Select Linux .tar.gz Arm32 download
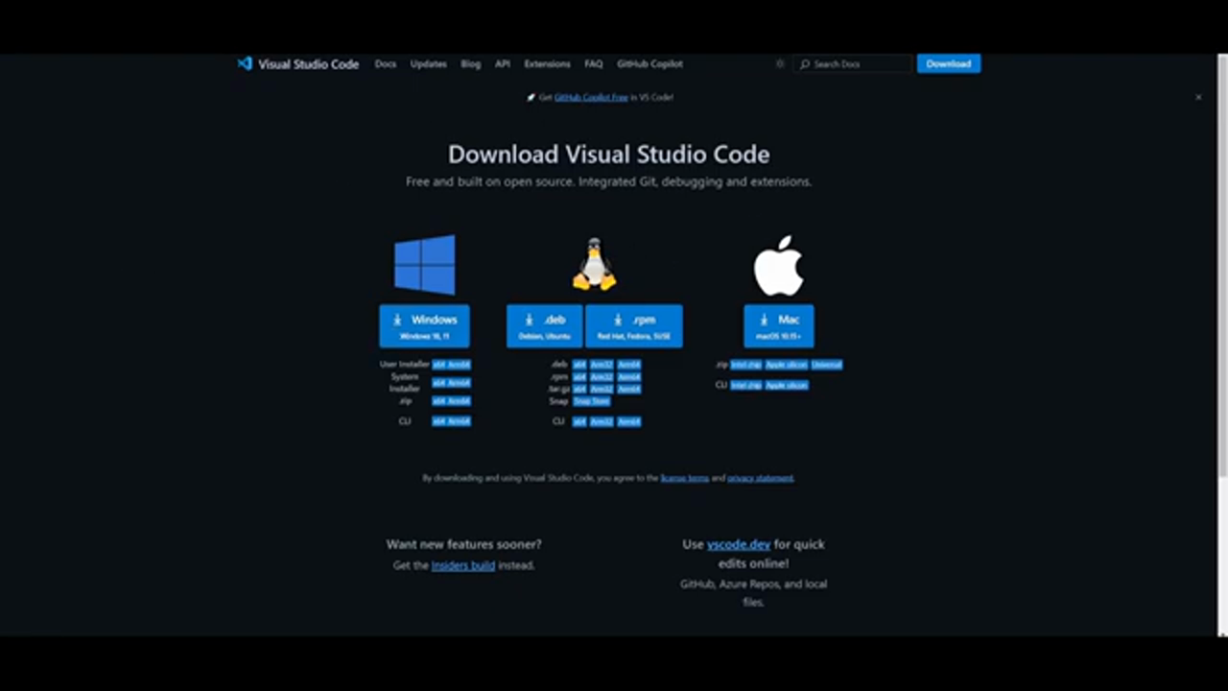This screenshot has height=691, width=1228. pyautogui.click(x=602, y=389)
